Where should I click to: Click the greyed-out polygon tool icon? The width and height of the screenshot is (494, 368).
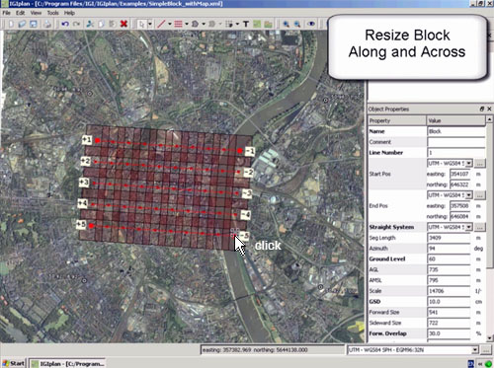click(211, 24)
